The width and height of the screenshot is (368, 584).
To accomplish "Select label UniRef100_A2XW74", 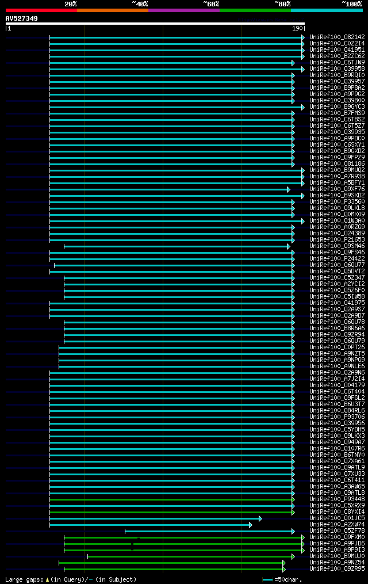I will tap(337, 524).
